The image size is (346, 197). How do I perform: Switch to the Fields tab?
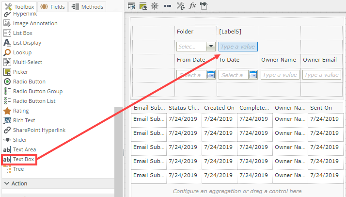tap(52, 7)
